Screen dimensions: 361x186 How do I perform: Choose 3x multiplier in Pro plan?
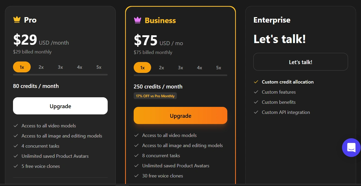point(60,67)
